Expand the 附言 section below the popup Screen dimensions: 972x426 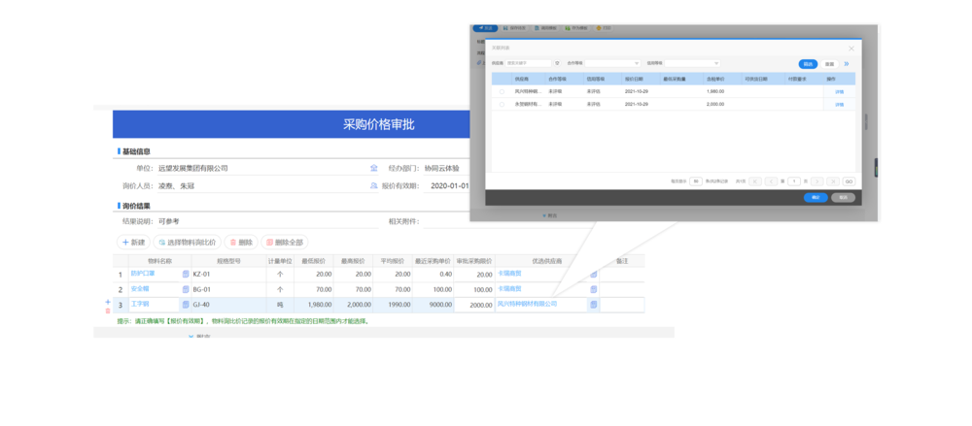(549, 215)
